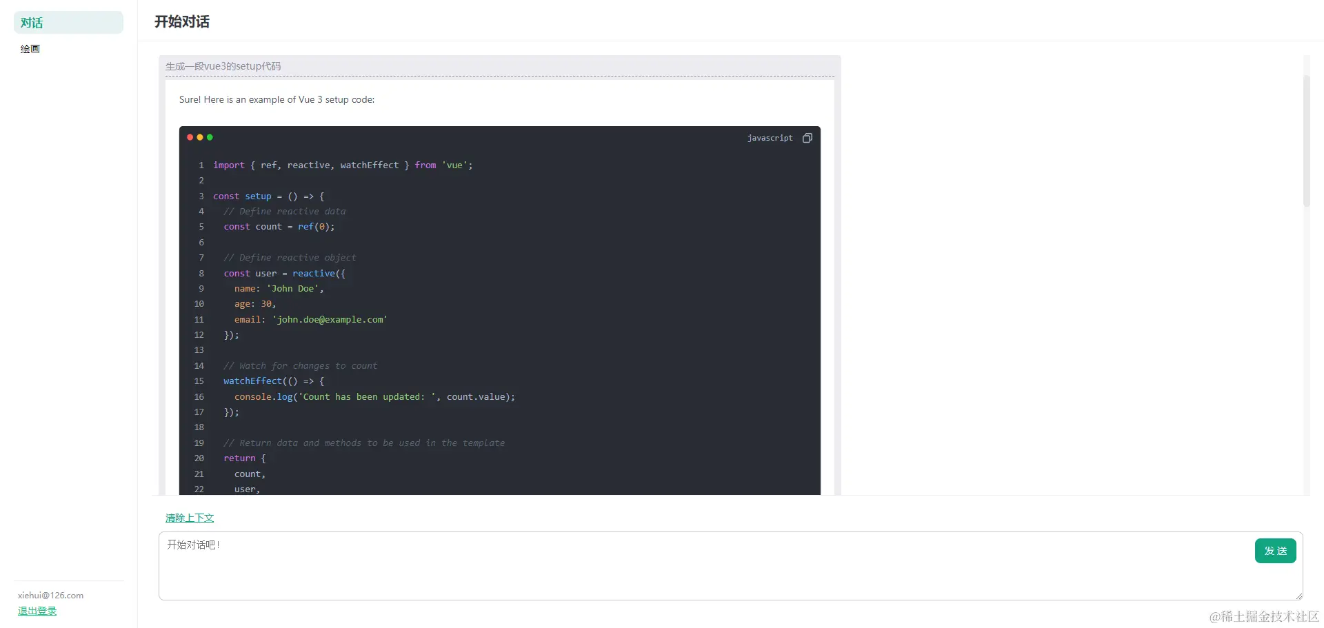The height and width of the screenshot is (628, 1324).
Task: Click the 'user,' line 22
Action: point(247,489)
